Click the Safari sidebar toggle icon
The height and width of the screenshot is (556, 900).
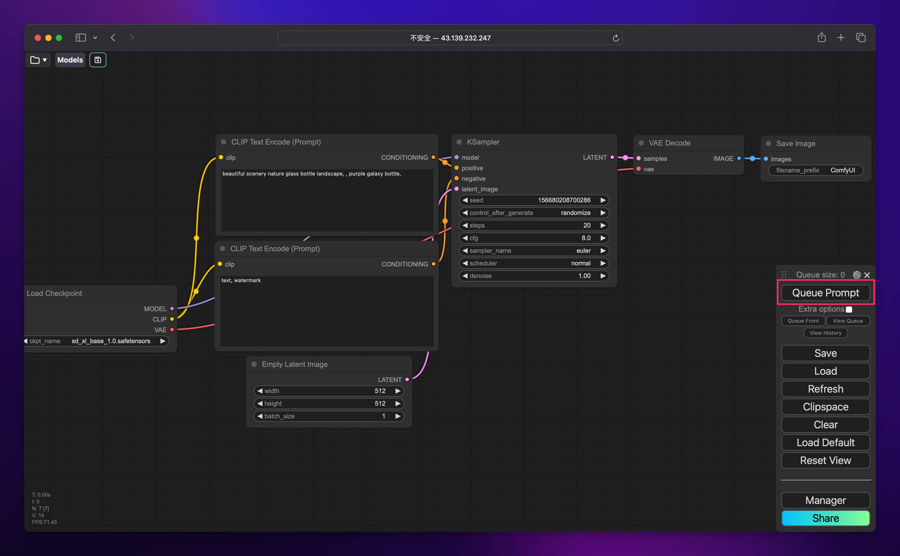tap(80, 38)
